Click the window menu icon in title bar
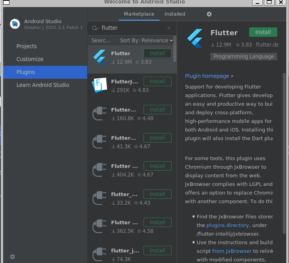The width and height of the screenshot is (289, 263). click(6, 2)
